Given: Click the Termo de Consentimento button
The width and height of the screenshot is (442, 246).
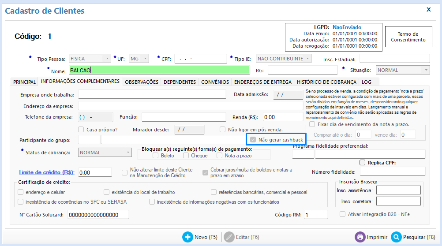Looking at the screenshot, I should [408, 37].
